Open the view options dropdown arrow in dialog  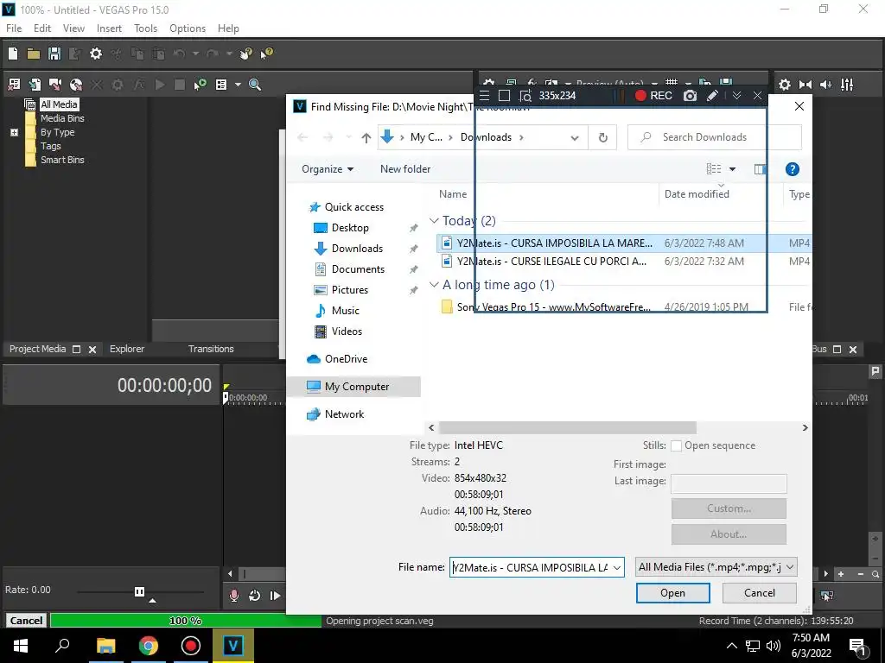coord(732,169)
